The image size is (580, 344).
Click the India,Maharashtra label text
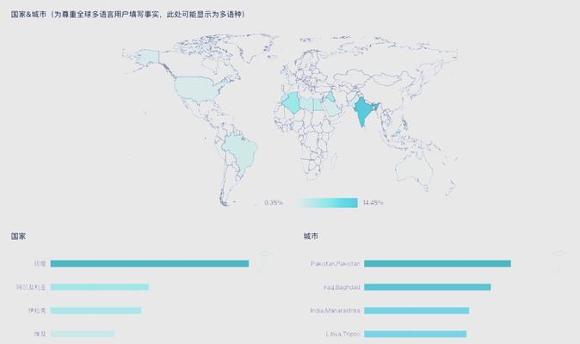click(335, 310)
